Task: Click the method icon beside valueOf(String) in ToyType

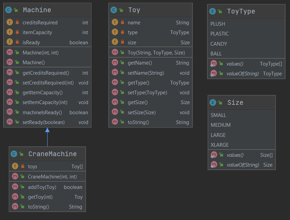Action: coord(214,73)
